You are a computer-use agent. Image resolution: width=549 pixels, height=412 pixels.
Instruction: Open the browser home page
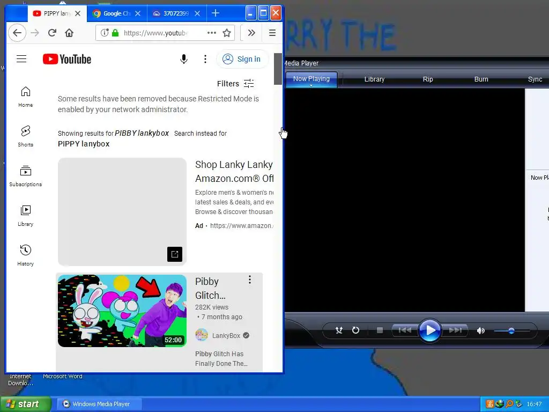point(69,33)
